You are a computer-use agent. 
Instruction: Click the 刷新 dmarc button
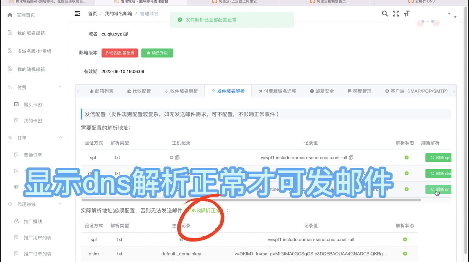click(x=438, y=189)
